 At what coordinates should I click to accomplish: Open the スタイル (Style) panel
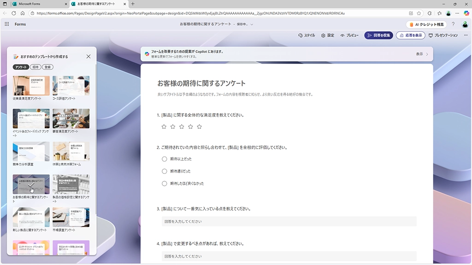(x=307, y=35)
